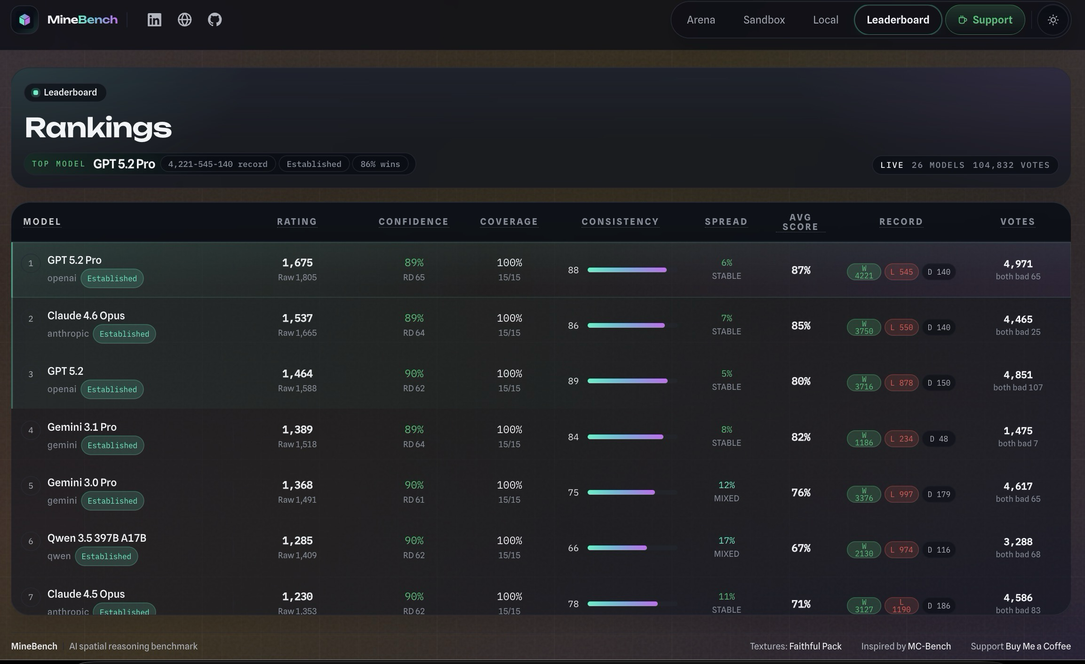
Task: Sort by Rating column header
Action: point(297,221)
